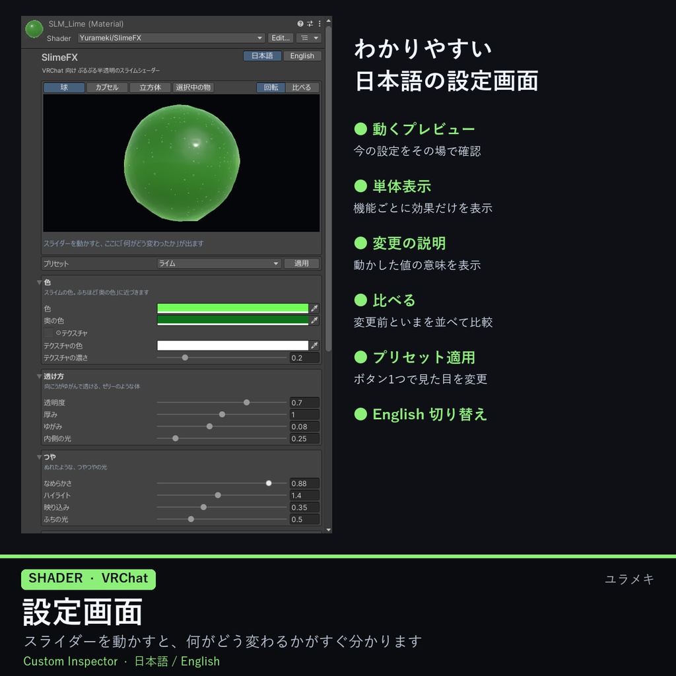Click the Edit... shader button
This screenshot has width=676, height=676.
point(281,38)
